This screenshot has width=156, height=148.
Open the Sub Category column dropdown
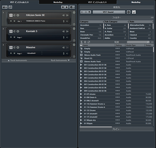(117, 22)
